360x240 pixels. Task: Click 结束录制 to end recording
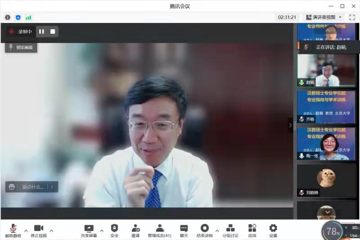point(204,230)
